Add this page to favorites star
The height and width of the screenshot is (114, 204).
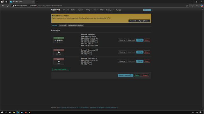pyautogui.click(x=187, y=6)
